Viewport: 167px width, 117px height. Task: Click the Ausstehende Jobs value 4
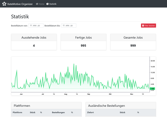click(34, 46)
